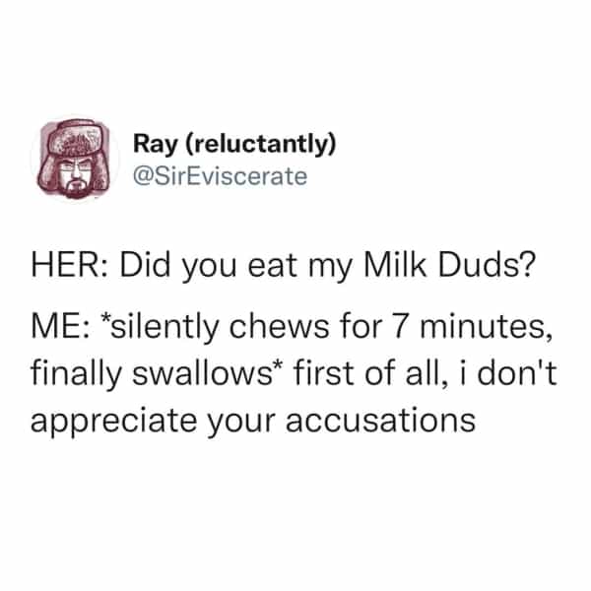Click the word my before Milk
591x591 pixels.
330,268
